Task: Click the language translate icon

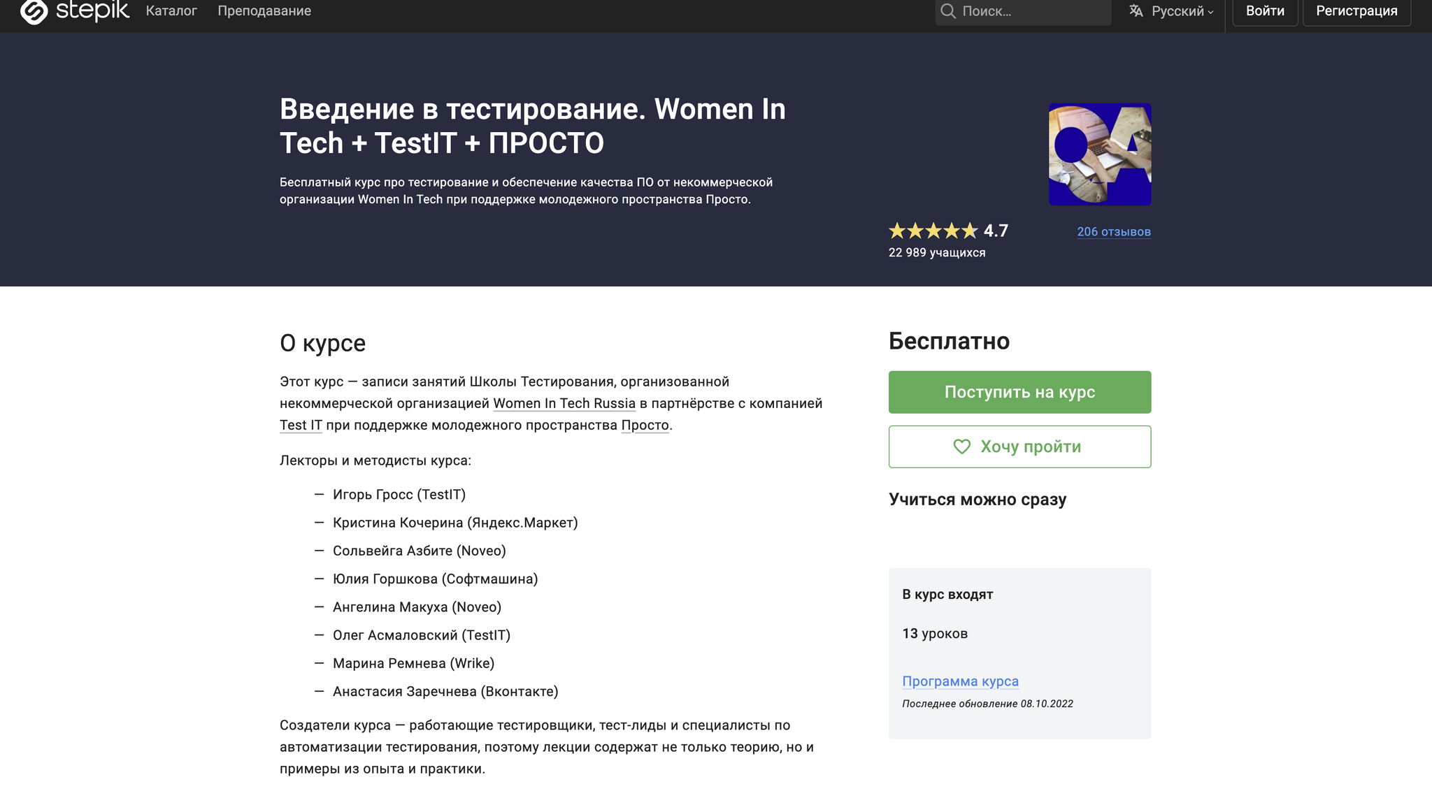Action: tap(1136, 11)
